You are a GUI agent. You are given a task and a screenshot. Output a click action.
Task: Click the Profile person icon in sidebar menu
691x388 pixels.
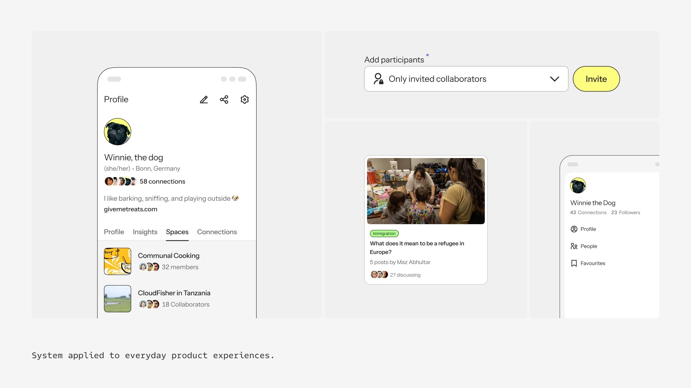[574, 229]
